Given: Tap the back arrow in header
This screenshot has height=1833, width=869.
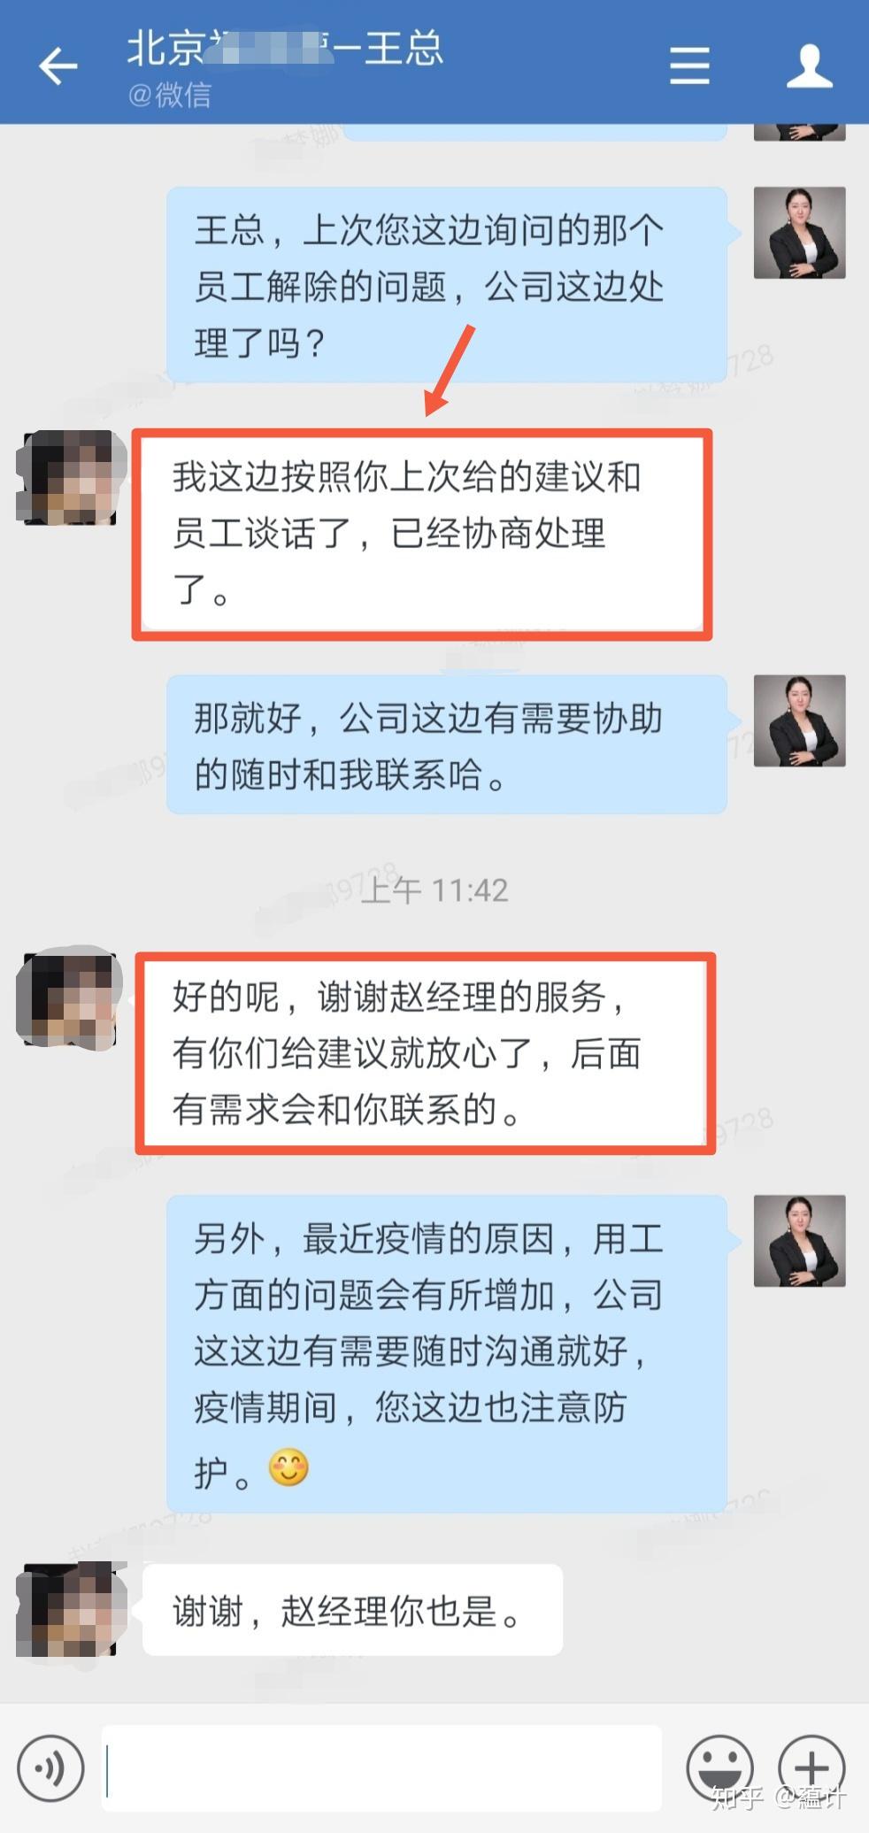Looking at the screenshot, I should click(58, 65).
